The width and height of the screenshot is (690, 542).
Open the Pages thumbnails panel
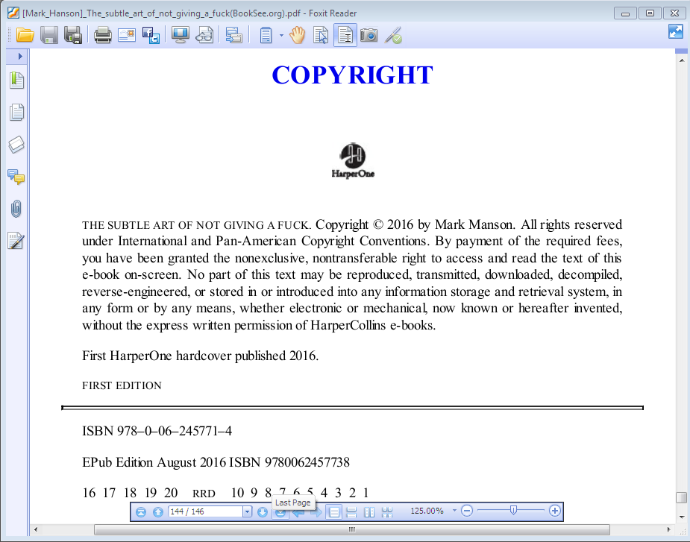pyautogui.click(x=16, y=112)
